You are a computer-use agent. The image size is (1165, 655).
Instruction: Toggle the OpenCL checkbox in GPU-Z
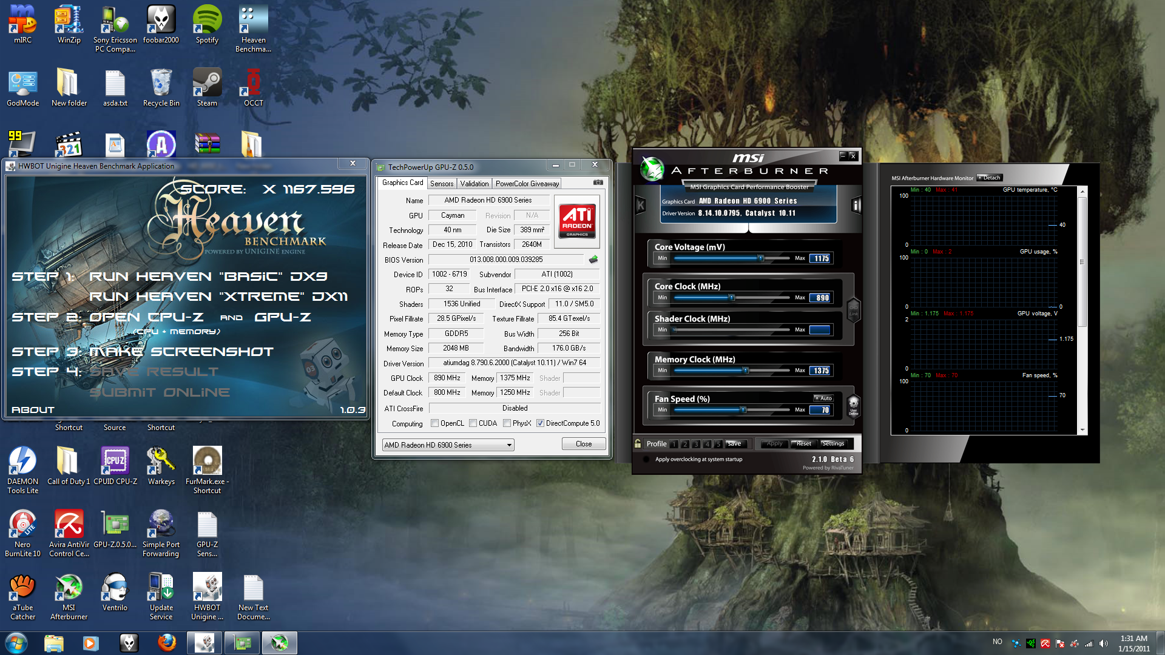tap(434, 423)
